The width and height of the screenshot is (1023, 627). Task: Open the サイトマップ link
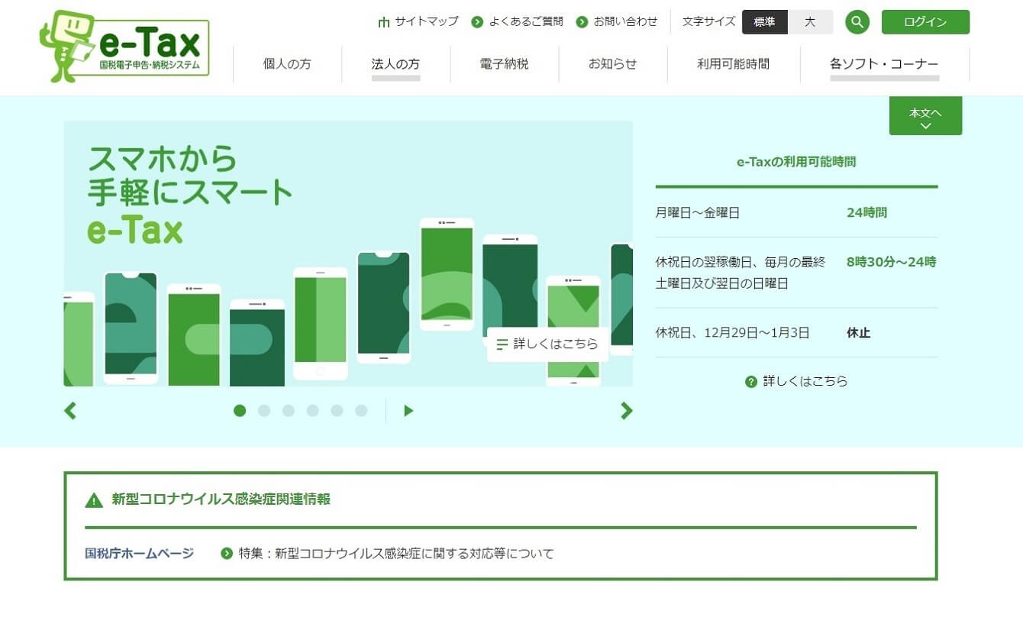426,21
